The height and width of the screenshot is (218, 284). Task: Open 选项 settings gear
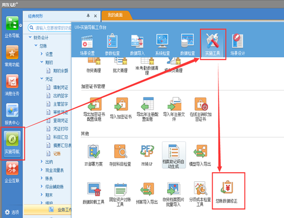(12, 212)
